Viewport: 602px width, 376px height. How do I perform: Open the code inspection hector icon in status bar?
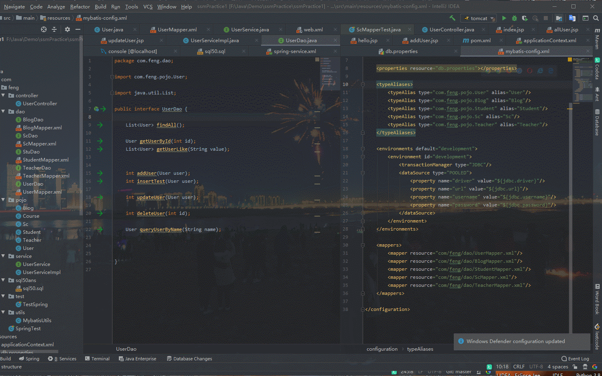585,367
